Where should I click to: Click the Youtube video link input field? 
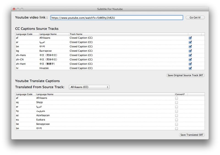pyautogui.click(x=117, y=18)
